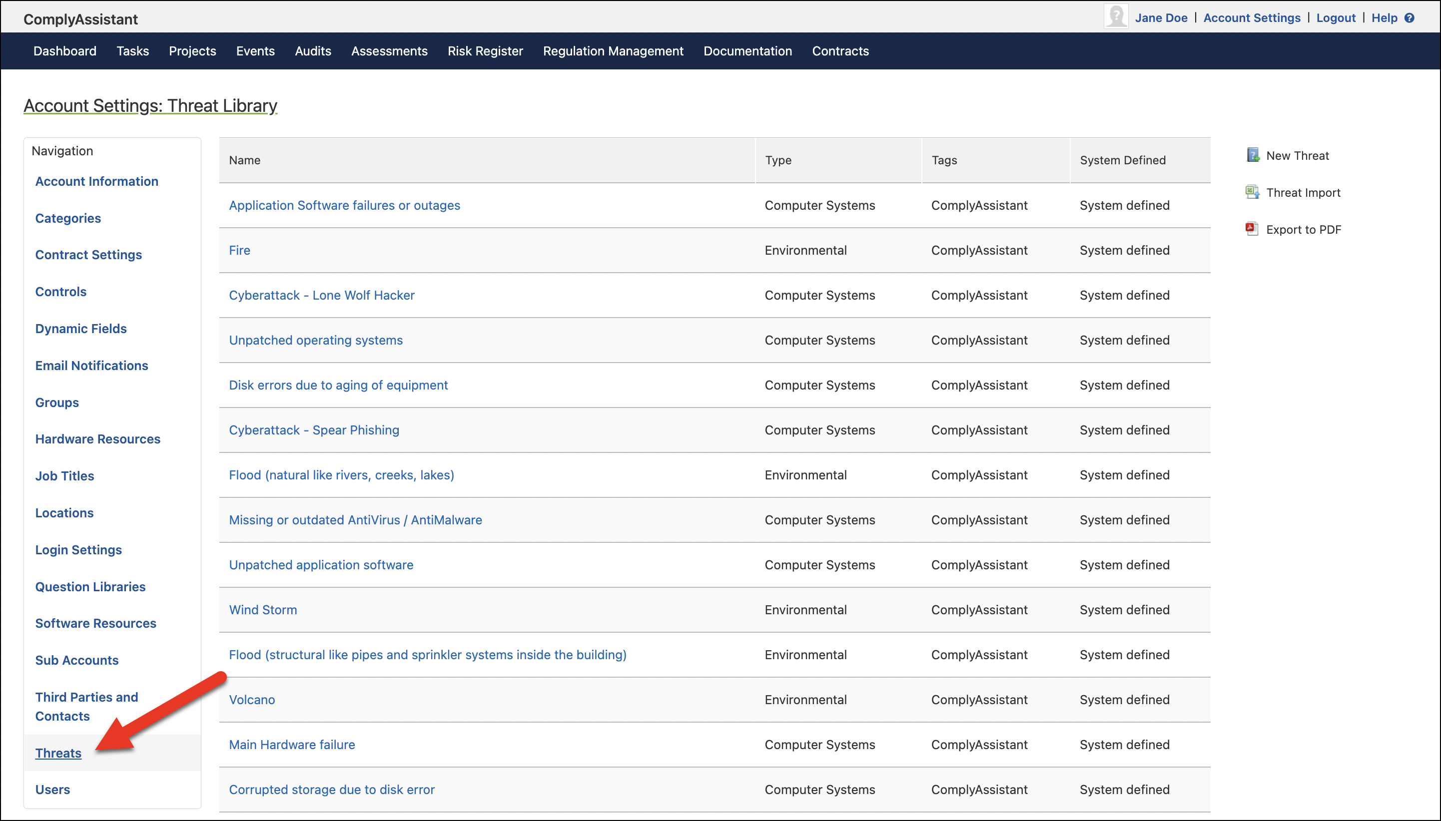Open Missing or outdated AntiVirus threat
Viewport: 1441px width, 821px height.
point(355,520)
